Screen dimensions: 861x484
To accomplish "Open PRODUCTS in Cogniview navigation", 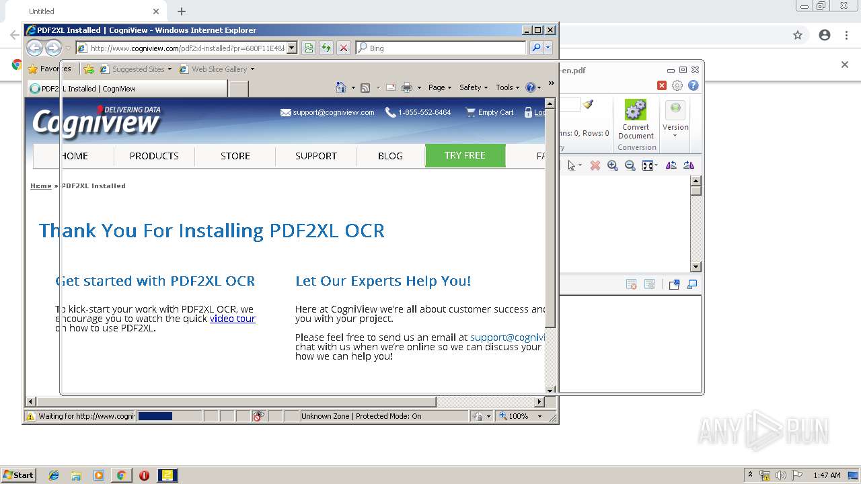I will 154,155.
